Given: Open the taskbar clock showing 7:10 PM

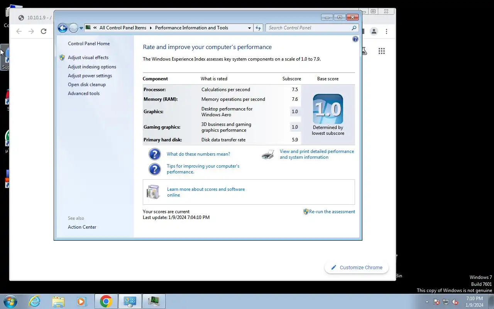Looking at the screenshot, I should [474, 302].
